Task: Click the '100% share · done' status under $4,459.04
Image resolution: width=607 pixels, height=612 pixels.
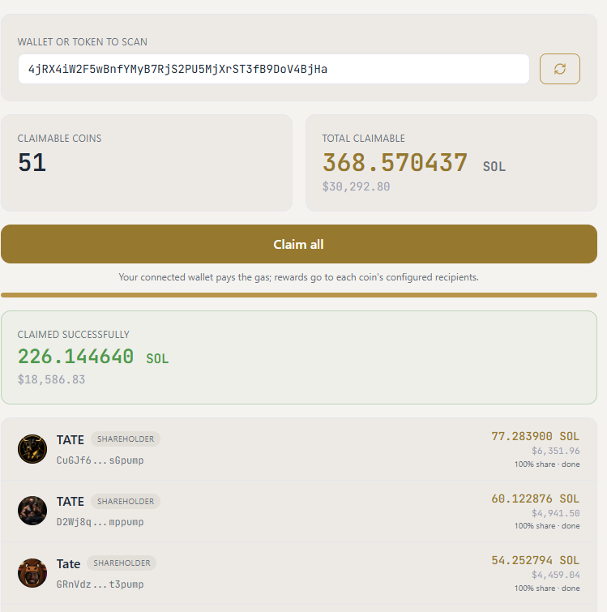Action: (x=547, y=588)
